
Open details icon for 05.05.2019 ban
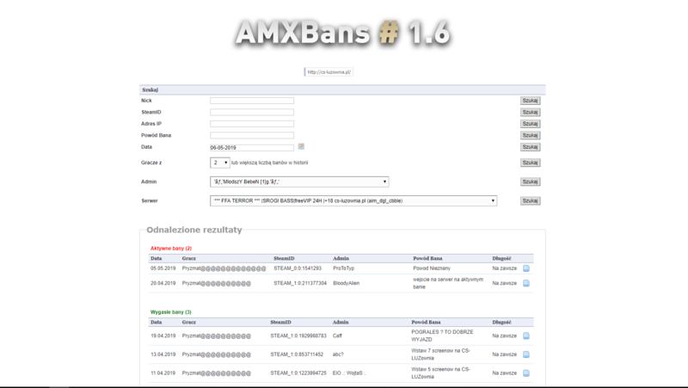(526, 268)
